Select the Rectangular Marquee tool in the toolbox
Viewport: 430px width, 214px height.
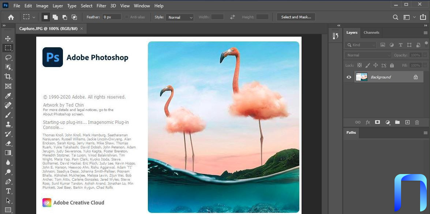(x=8, y=48)
